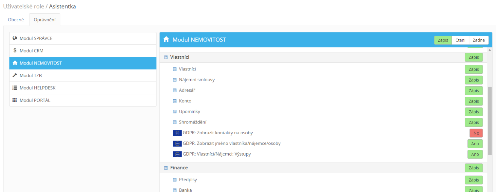
Task: Toggle Ano for GDPR Vlastníci/Nájemci: Výstupy
Action: pyautogui.click(x=475, y=154)
